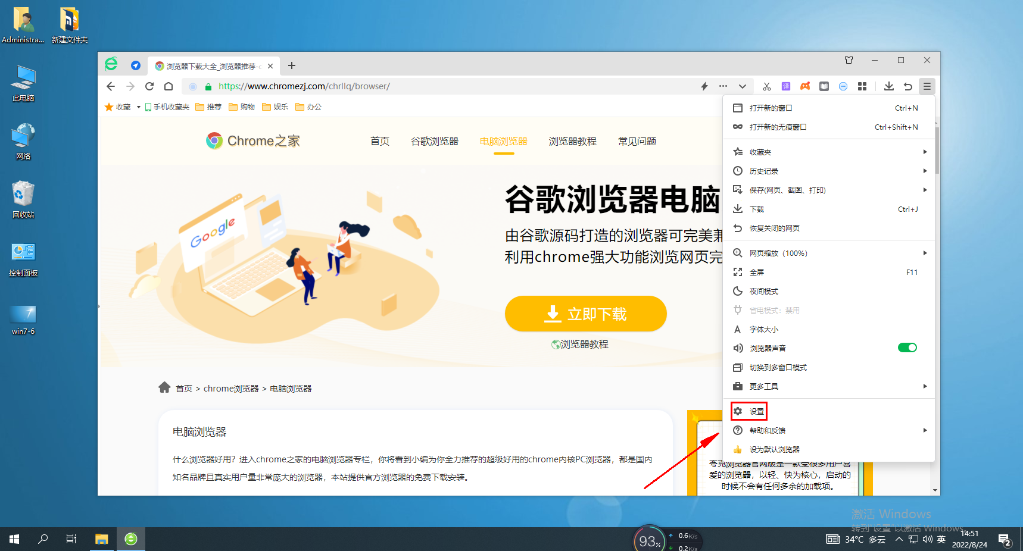
Task: Toggle the 浏览器声音 switch off
Action: pyautogui.click(x=907, y=348)
